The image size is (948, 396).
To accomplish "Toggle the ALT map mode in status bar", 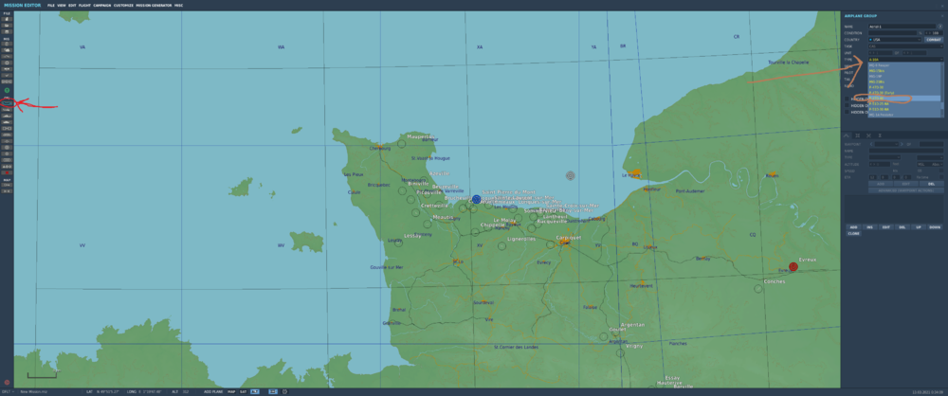I will [255, 391].
